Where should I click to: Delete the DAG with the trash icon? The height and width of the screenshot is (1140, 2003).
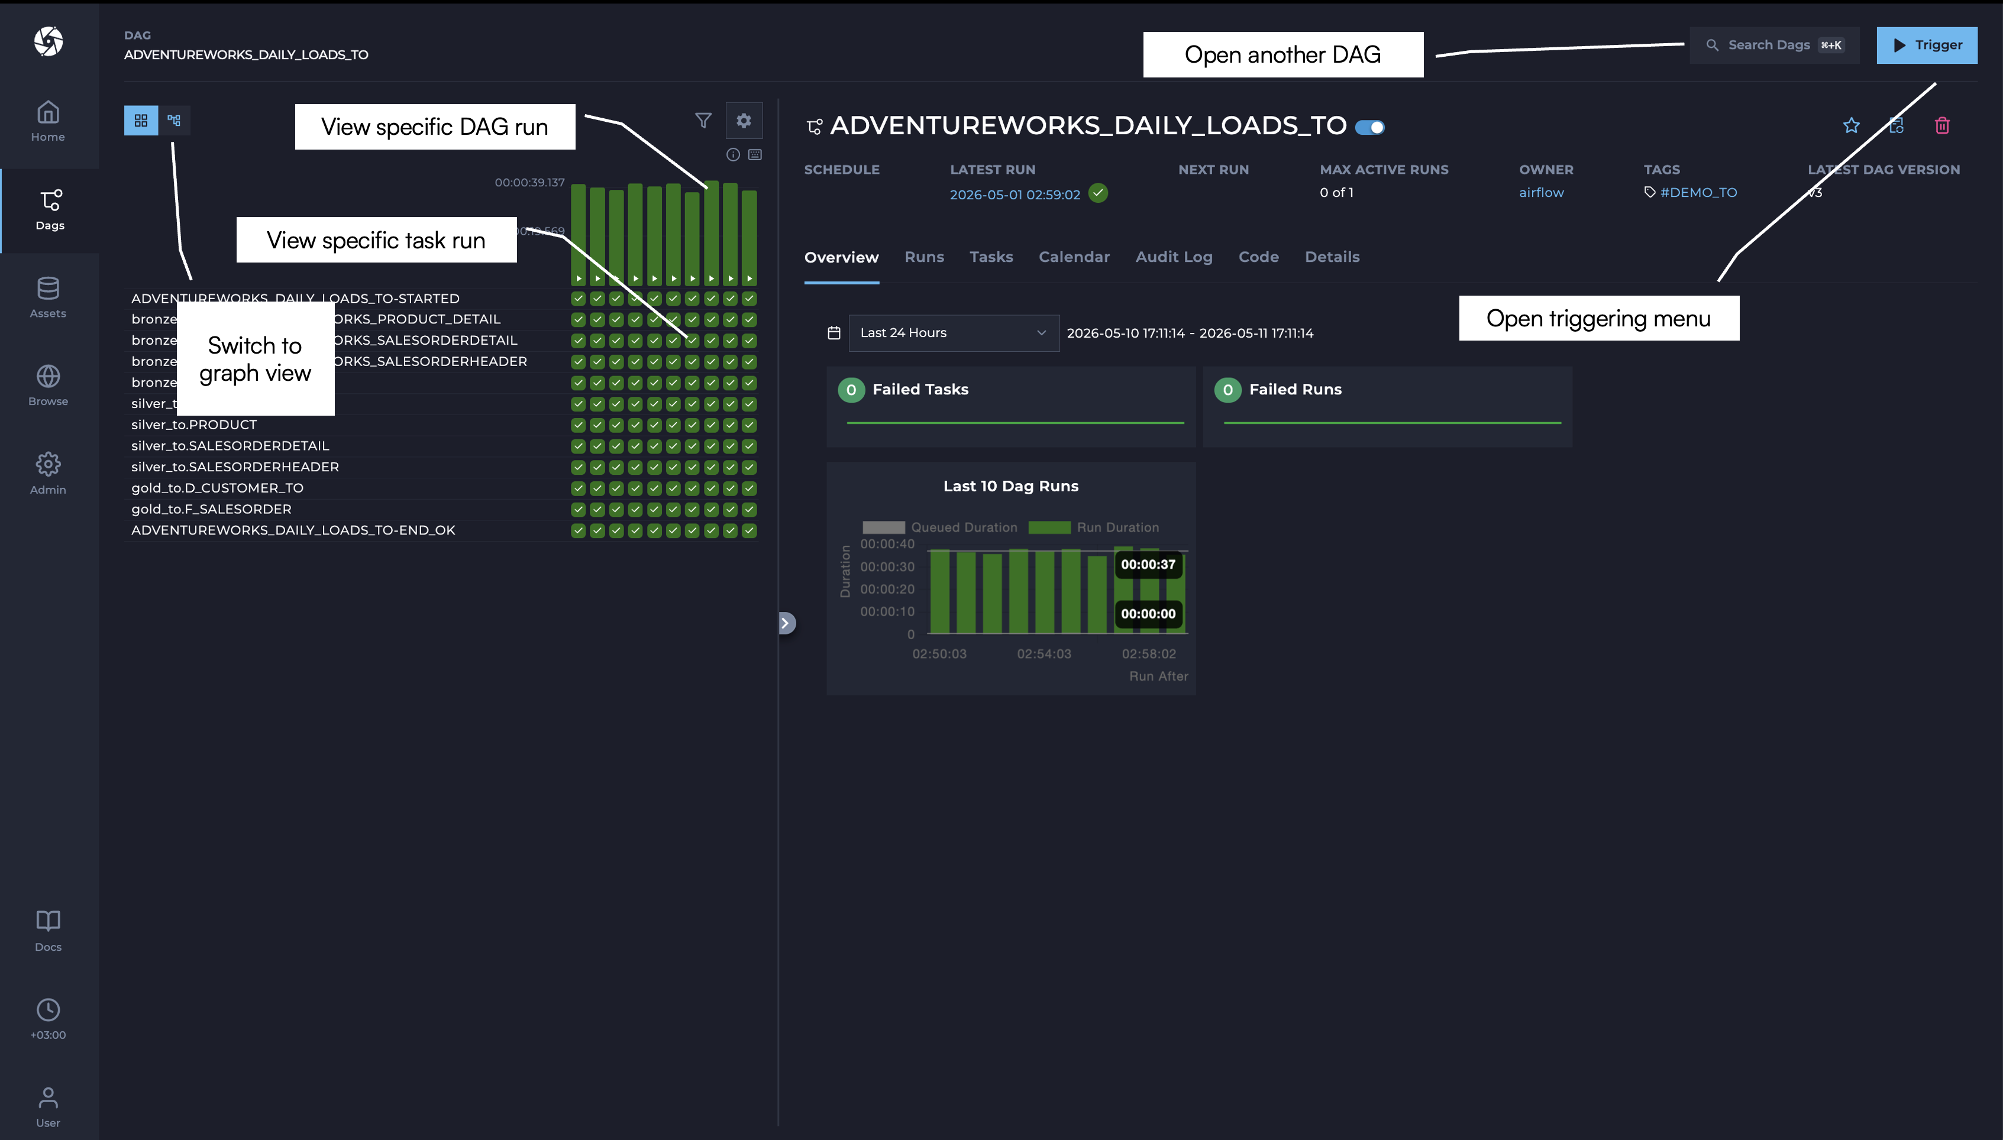pos(1942,125)
